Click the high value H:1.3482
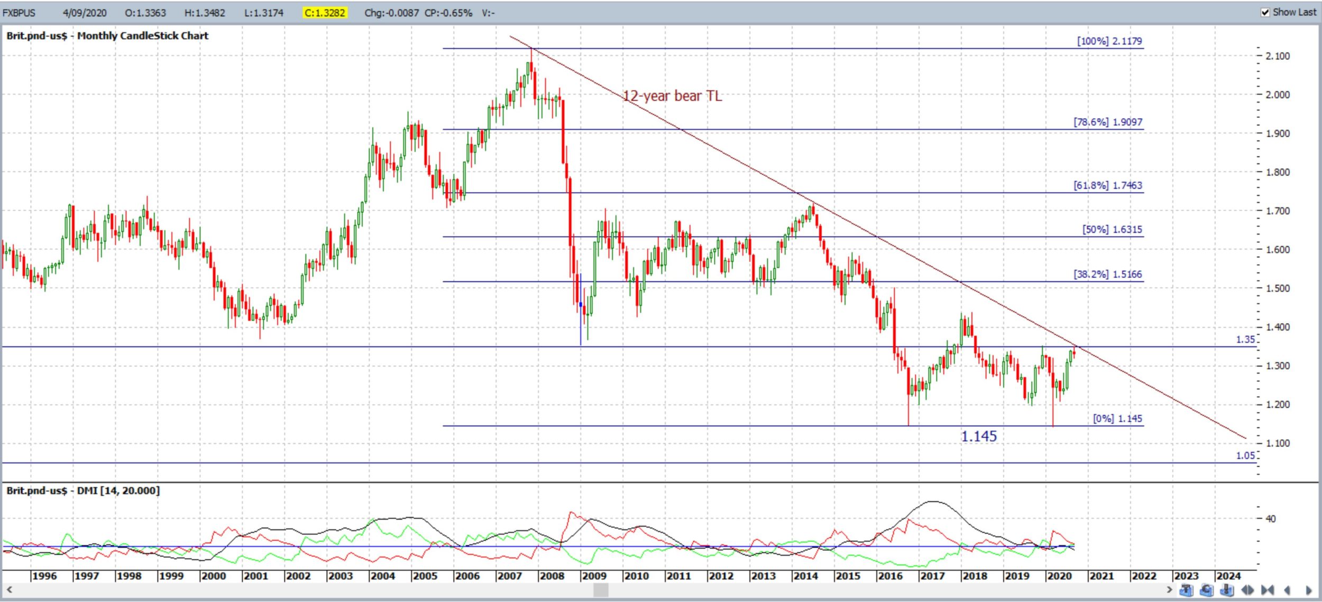This screenshot has height=602, width=1322. (x=205, y=13)
